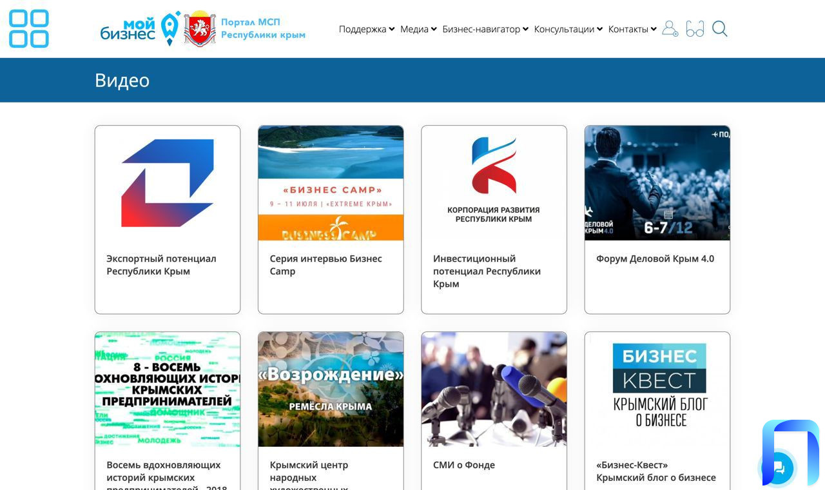Click the Crimea coat of arms emblem
825x490 pixels.
click(x=200, y=28)
